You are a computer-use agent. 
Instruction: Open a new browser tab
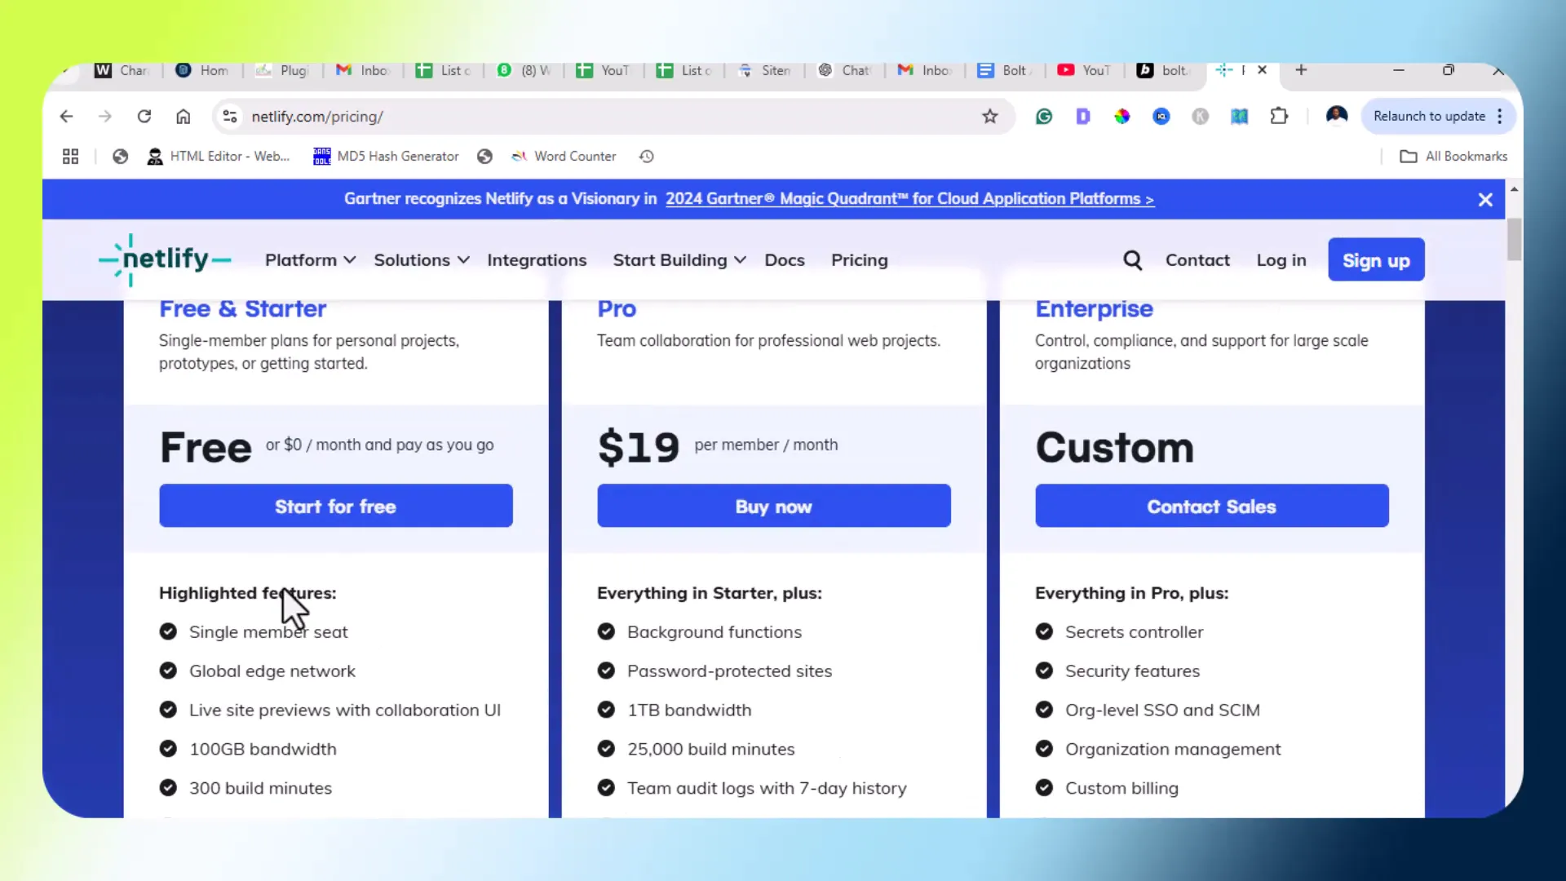(x=1301, y=70)
